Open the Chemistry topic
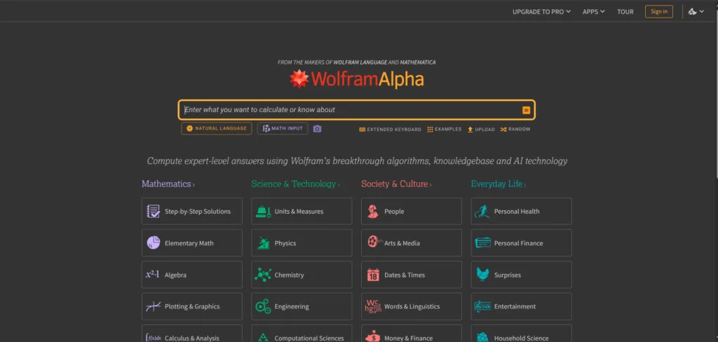This screenshot has height=342, width=718. [x=302, y=275]
